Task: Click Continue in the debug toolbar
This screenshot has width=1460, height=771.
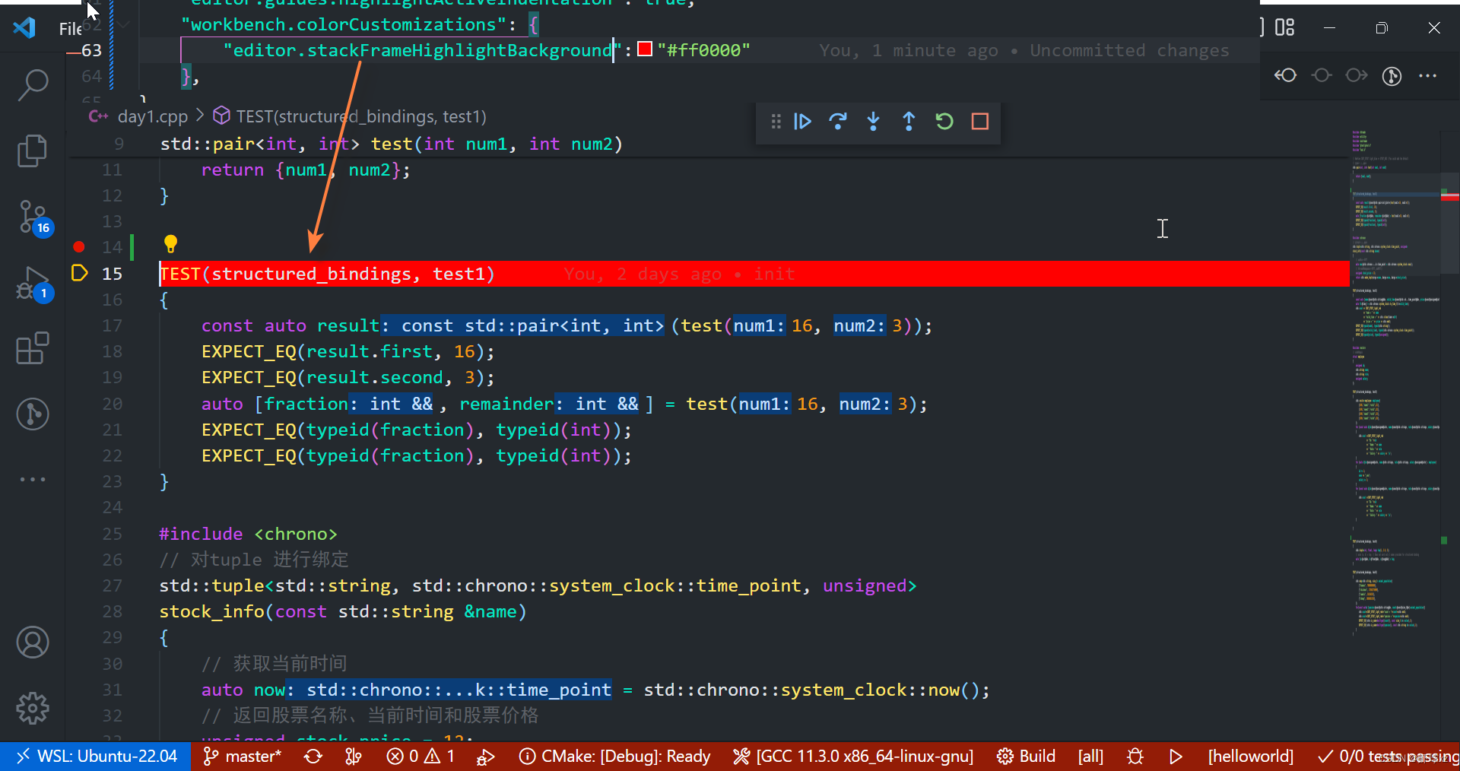Action: [802, 122]
